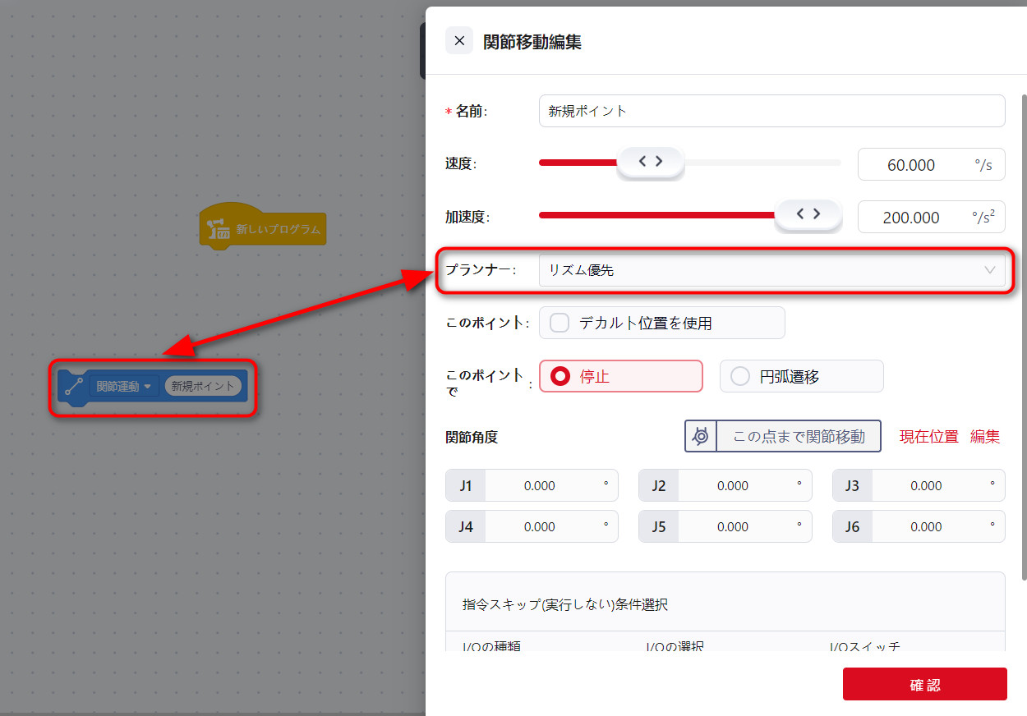Click the acceleration slider handle with arrows
This screenshot has width=1027, height=716.
808,214
